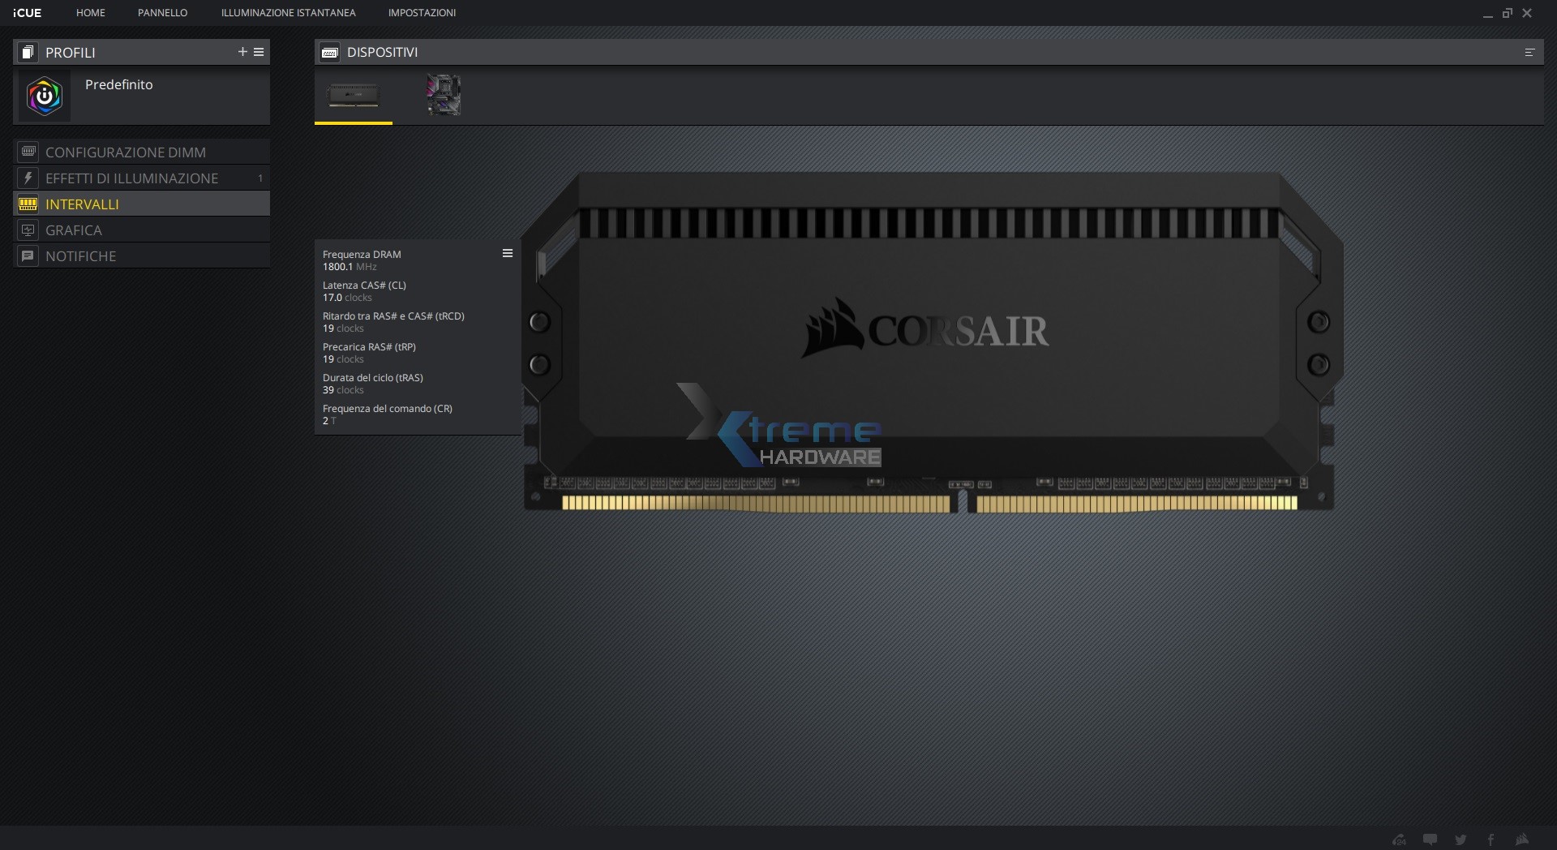Click the 24h phone support icon
The image size is (1557, 850).
click(1400, 839)
